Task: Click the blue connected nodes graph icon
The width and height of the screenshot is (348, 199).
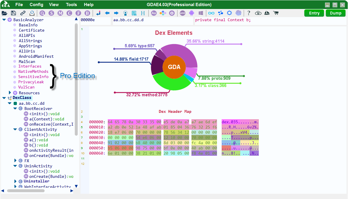Action: coord(220,13)
